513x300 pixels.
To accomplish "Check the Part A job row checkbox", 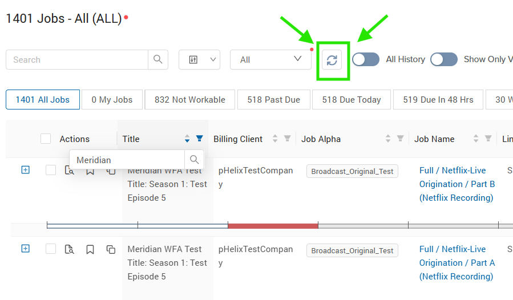I will (x=51, y=249).
